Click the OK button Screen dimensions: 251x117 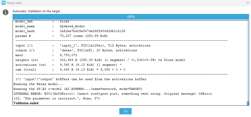pos(125,111)
